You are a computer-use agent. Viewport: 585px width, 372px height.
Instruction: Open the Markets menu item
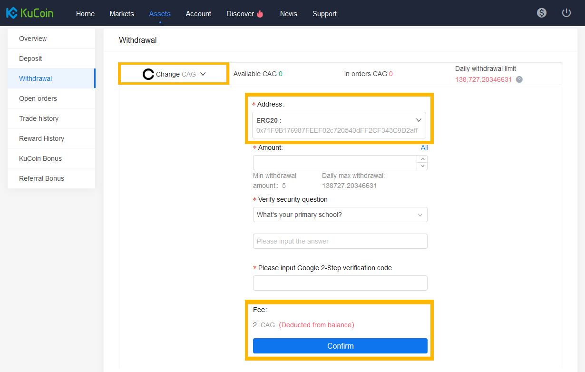(x=122, y=14)
